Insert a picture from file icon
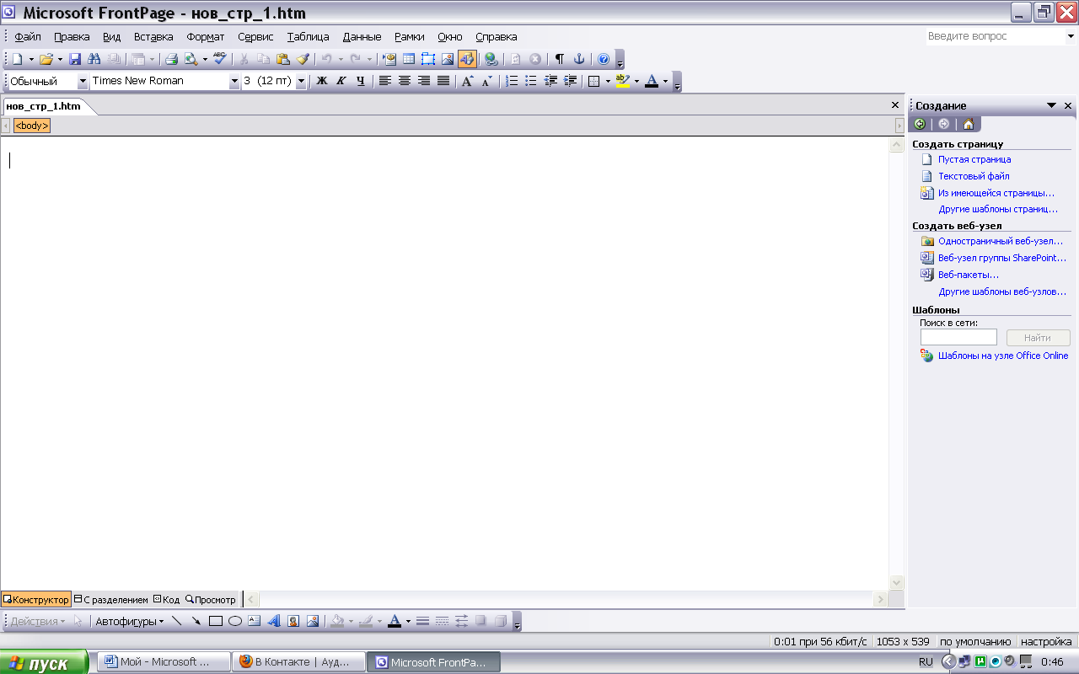The width and height of the screenshot is (1079, 674). [x=448, y=59]
